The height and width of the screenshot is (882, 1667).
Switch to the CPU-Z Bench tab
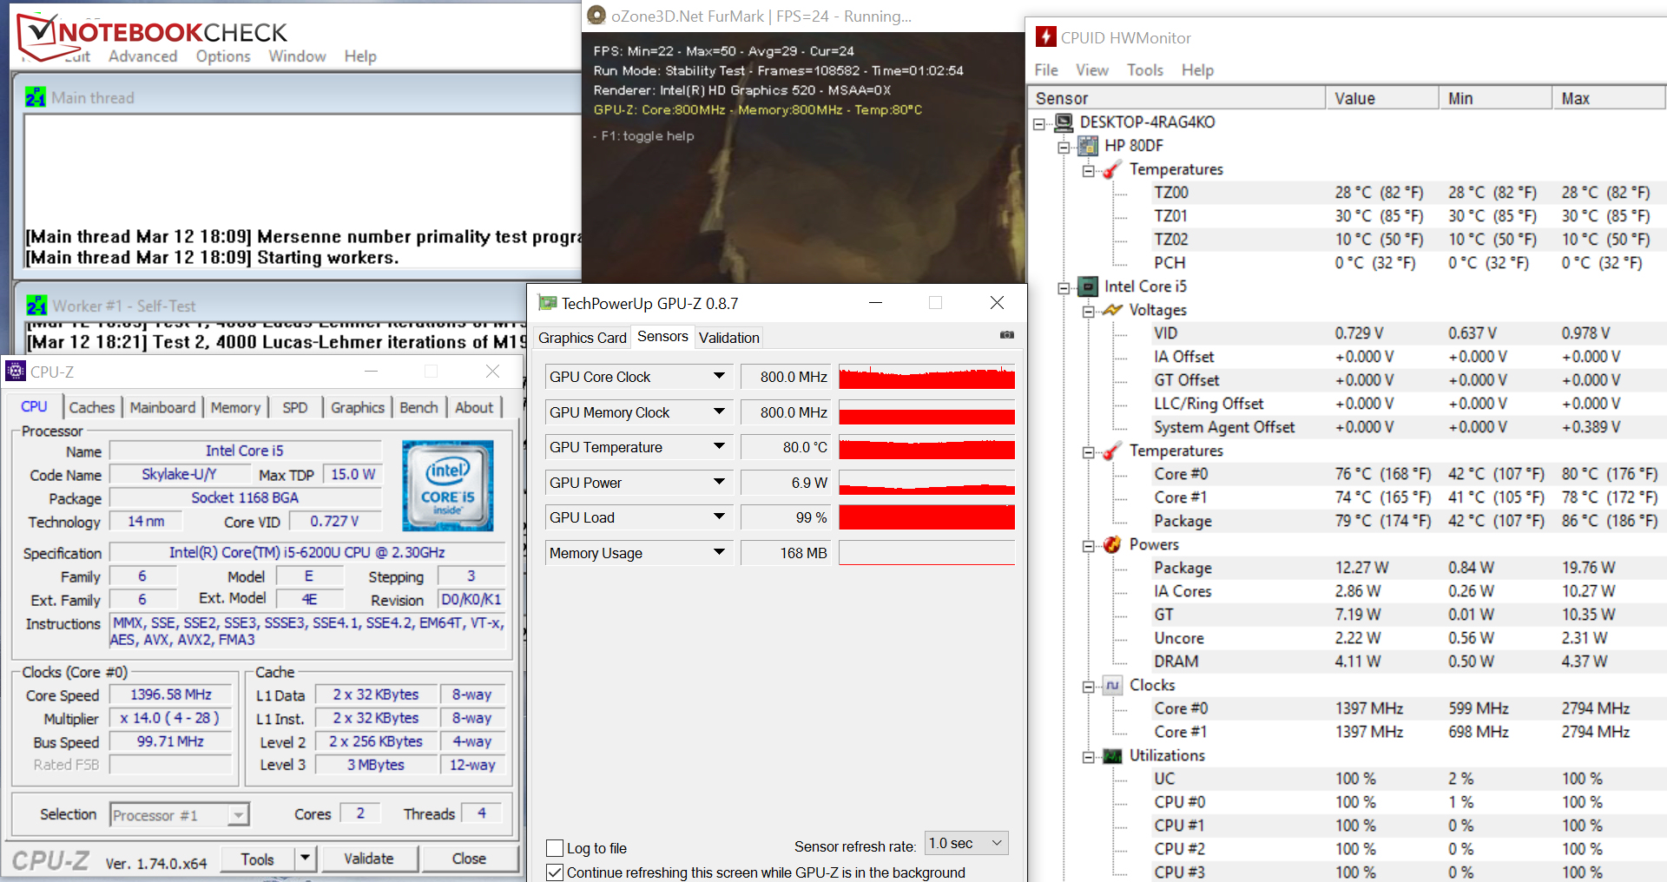pos(418,407)
